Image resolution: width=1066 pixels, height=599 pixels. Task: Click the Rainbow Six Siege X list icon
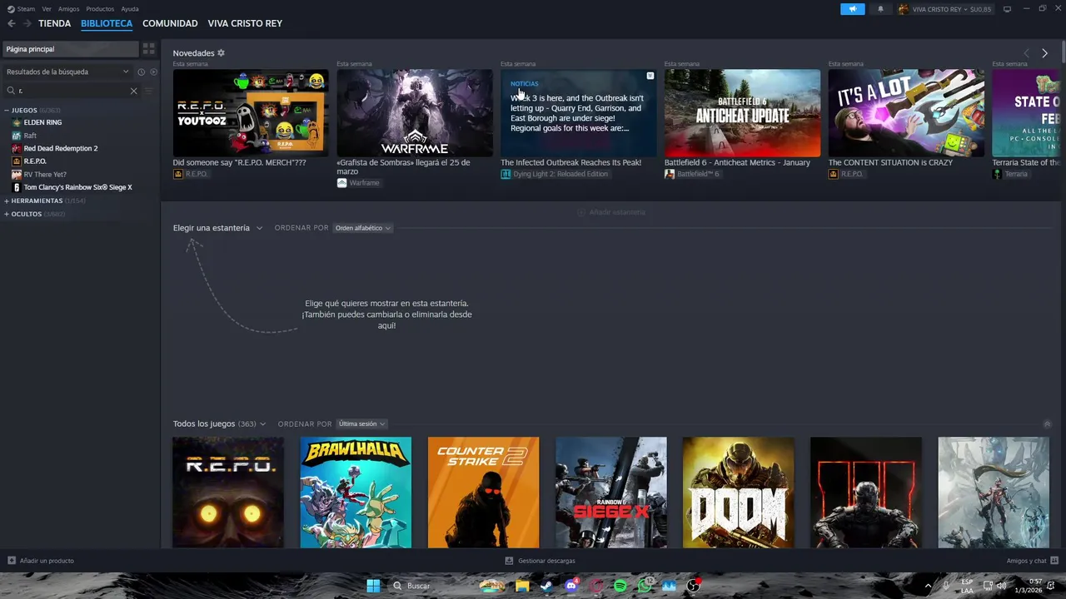tap(17, 187)
